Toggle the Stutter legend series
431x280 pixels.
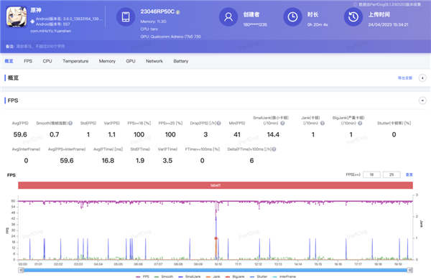coord(259,276)
